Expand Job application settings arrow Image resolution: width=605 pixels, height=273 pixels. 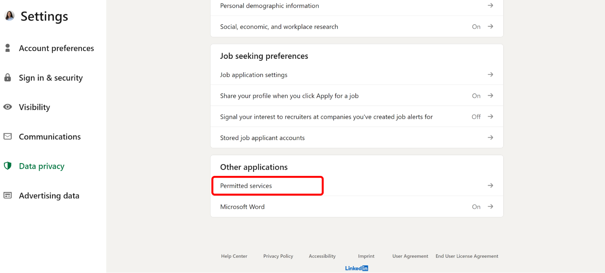coord(490,74)
